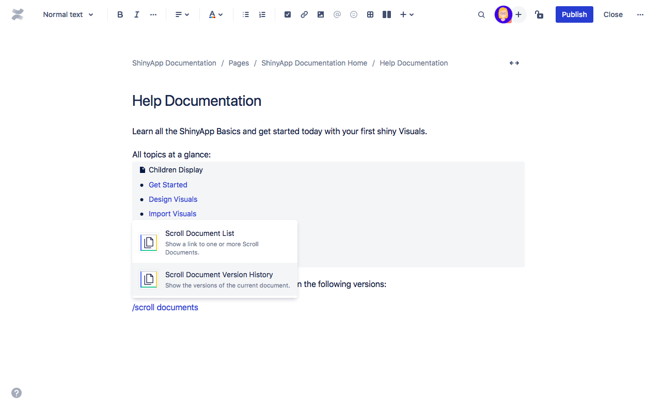The height and width of the screenshot is (413, 661).
Task: Open the text alignment dropdown
Action: (x=182, y=14)
